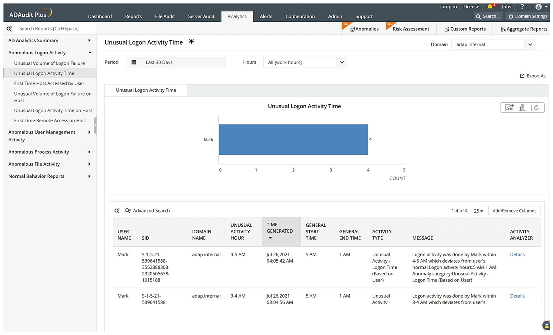Click the help question mark icon
Screen dimensions: 553x335
pyautogui.click(x=522, y=7)
